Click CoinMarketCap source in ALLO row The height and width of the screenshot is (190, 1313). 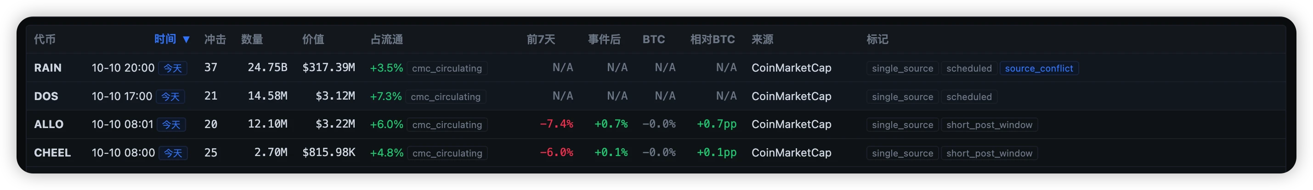[791, 124]
